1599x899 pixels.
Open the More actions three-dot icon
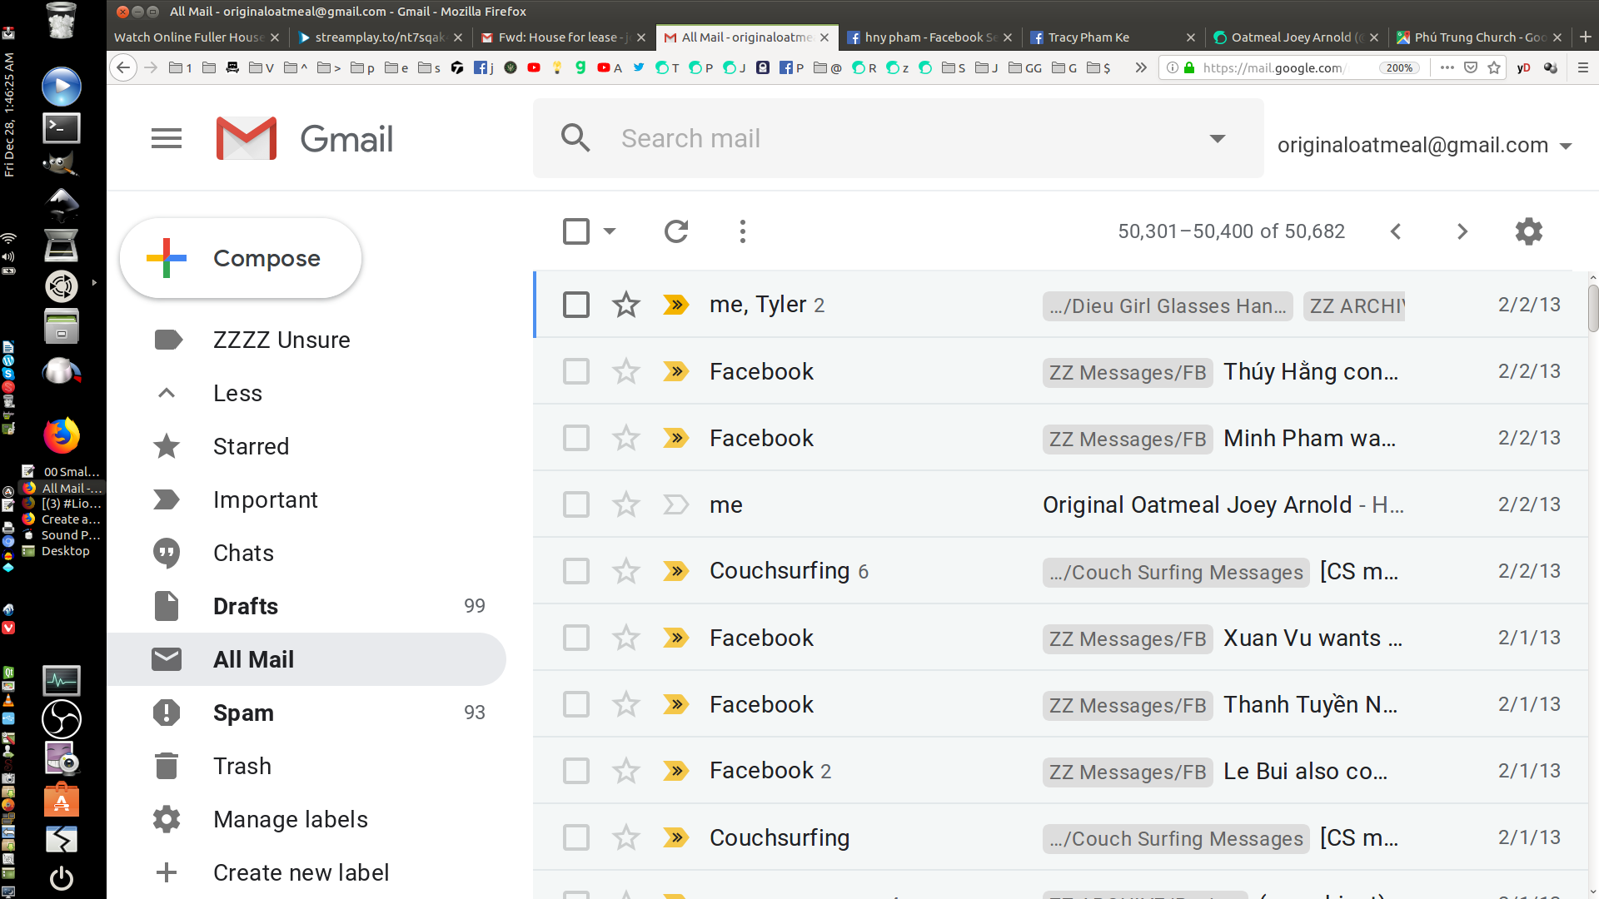click(742, 231)
